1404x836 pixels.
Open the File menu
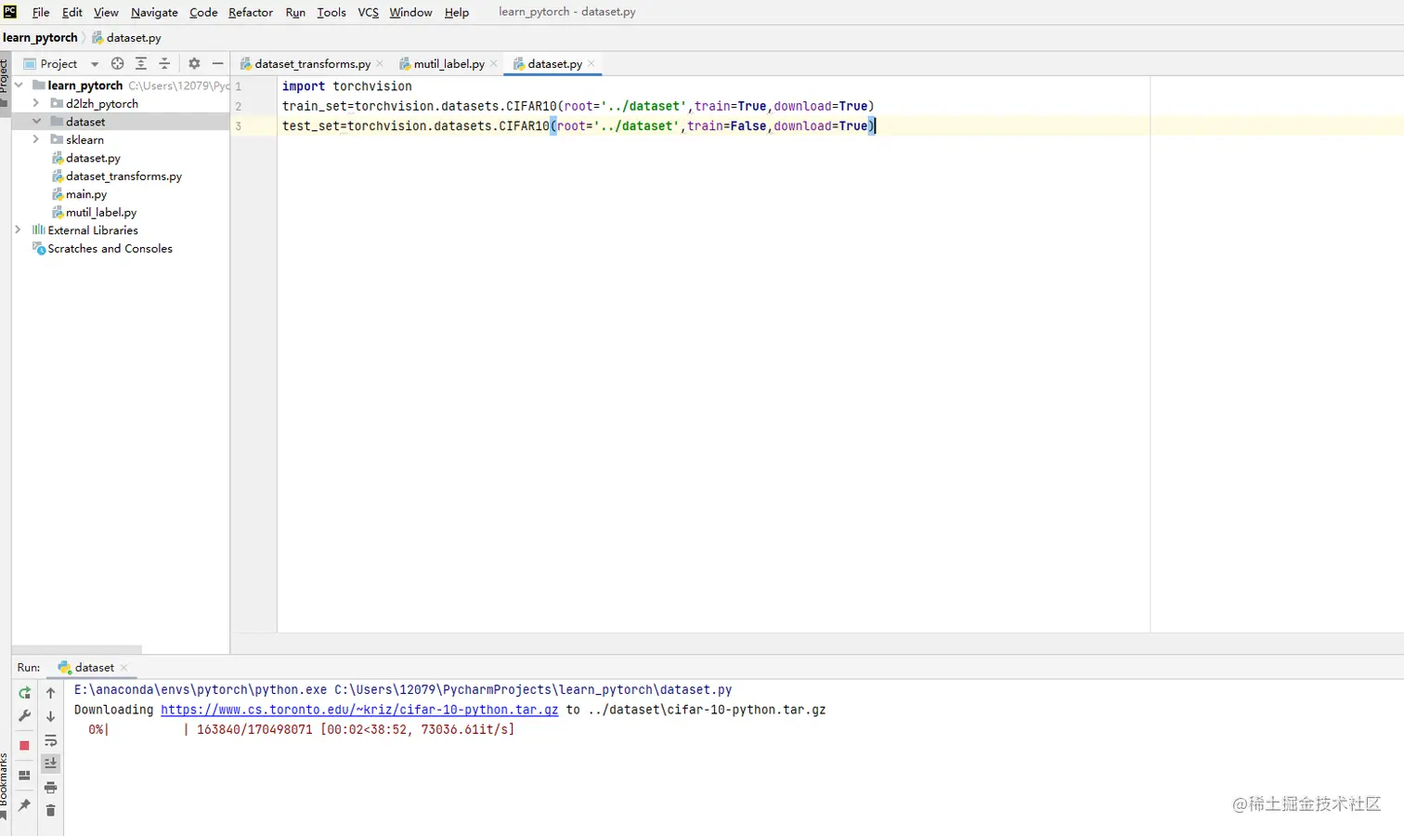[41, 12]
